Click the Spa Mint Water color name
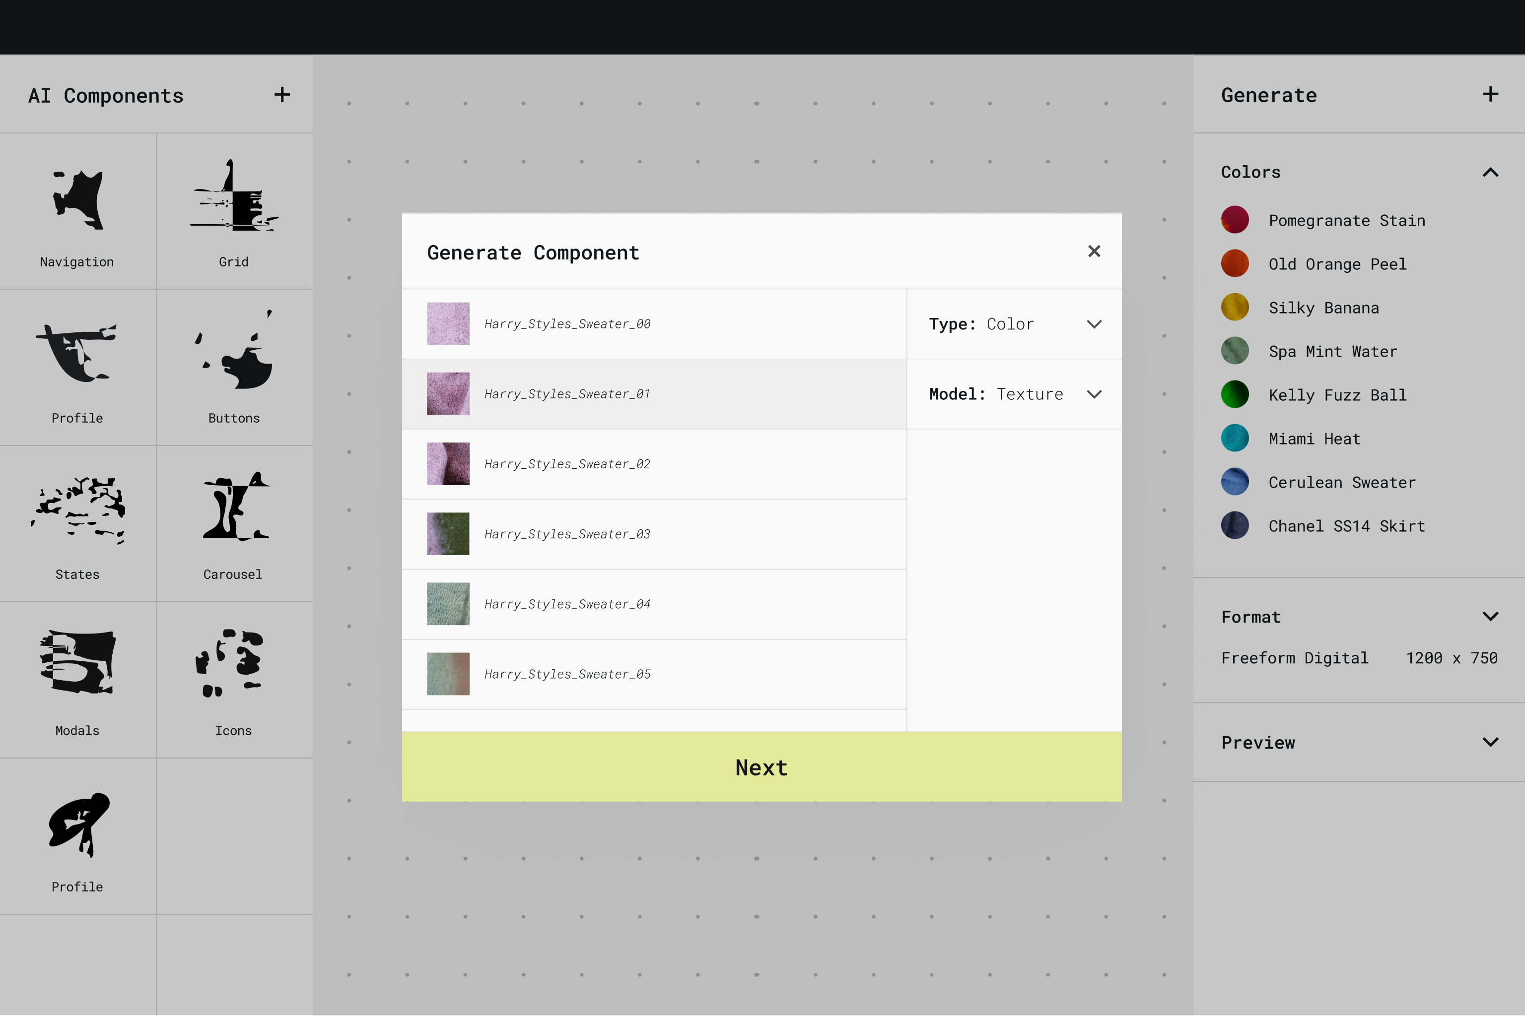Image resolution: width=1525 pixels, height=1016 pixels. click(x=1332, y=352)
